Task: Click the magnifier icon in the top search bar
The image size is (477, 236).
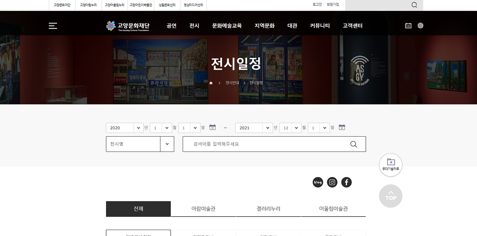Action: pyautogui.click(x=414, y=5)
